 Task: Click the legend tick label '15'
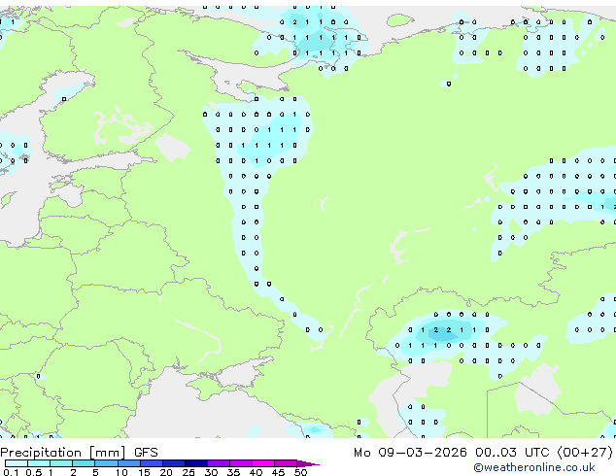click(144, 472)
